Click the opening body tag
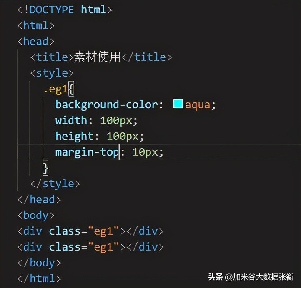The height and width of the screenshot is (288, 301). [36, 215]
